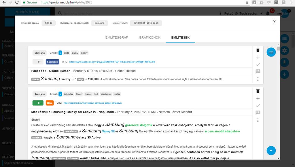Click the blue 'Galaxy S9' text link
Image resolution: width=295 pixels, height=167 pixels.
[x=108, y=131]
